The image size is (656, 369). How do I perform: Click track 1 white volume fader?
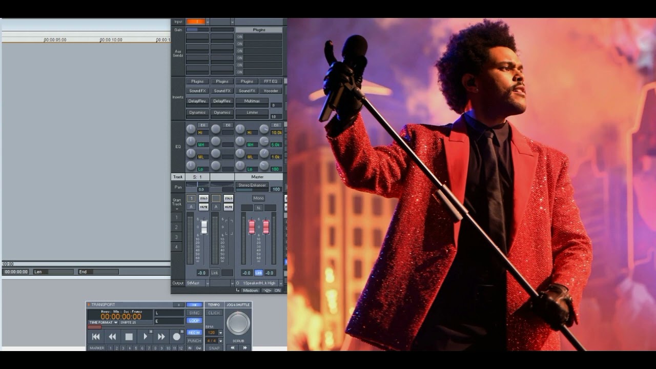[x=204, y=227]
